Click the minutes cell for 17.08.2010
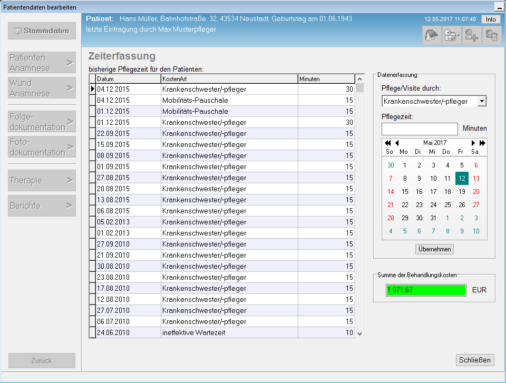The image size is (506, 383). (326, 289)
